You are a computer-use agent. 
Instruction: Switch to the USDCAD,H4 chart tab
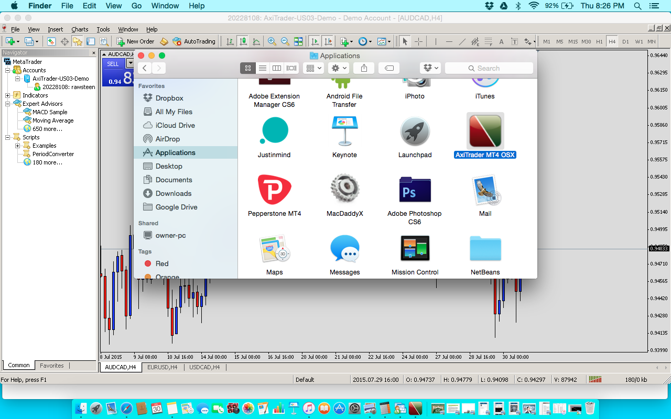coord(204,367)
